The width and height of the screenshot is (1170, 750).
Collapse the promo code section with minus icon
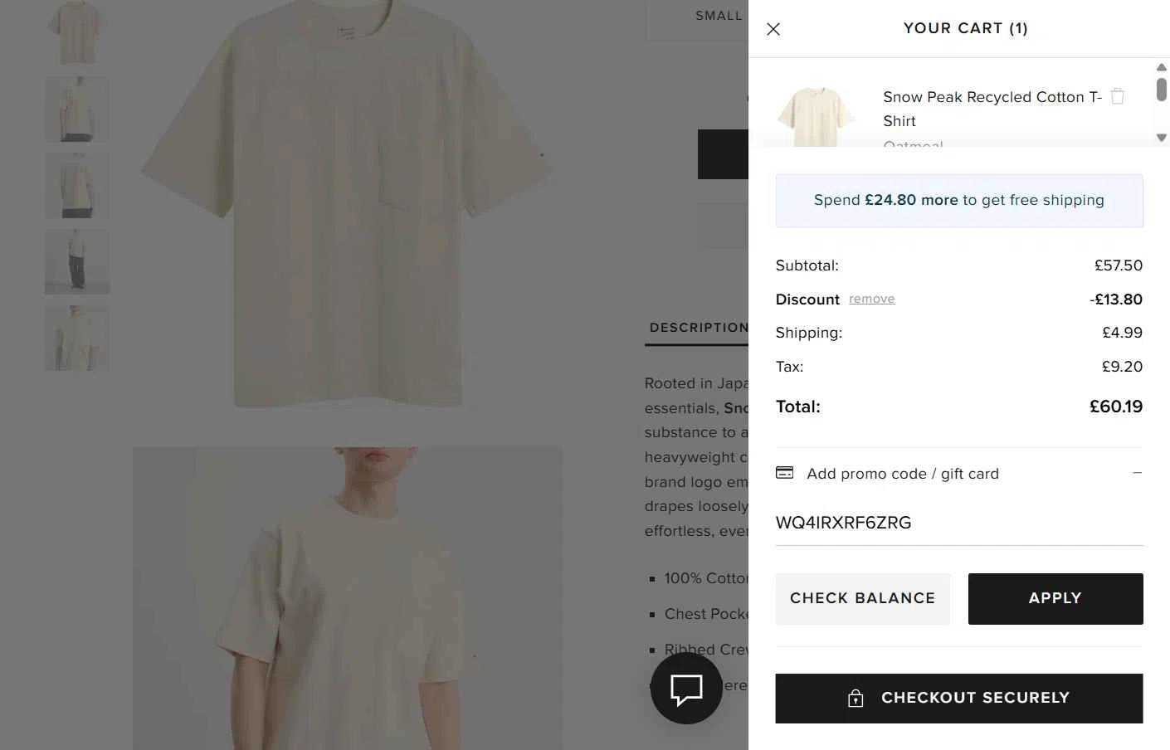coord(1137,473)
